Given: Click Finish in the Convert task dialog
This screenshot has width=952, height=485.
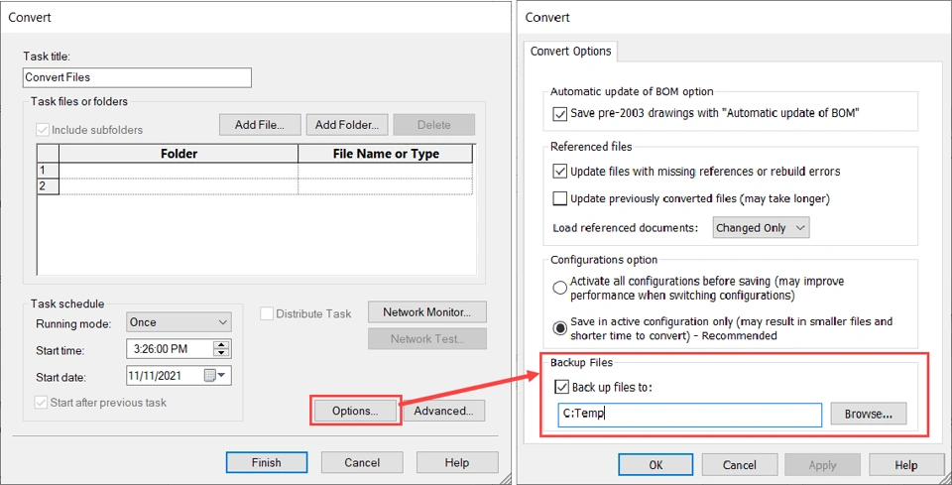Looking at the screenshot, I should point(267,462).
